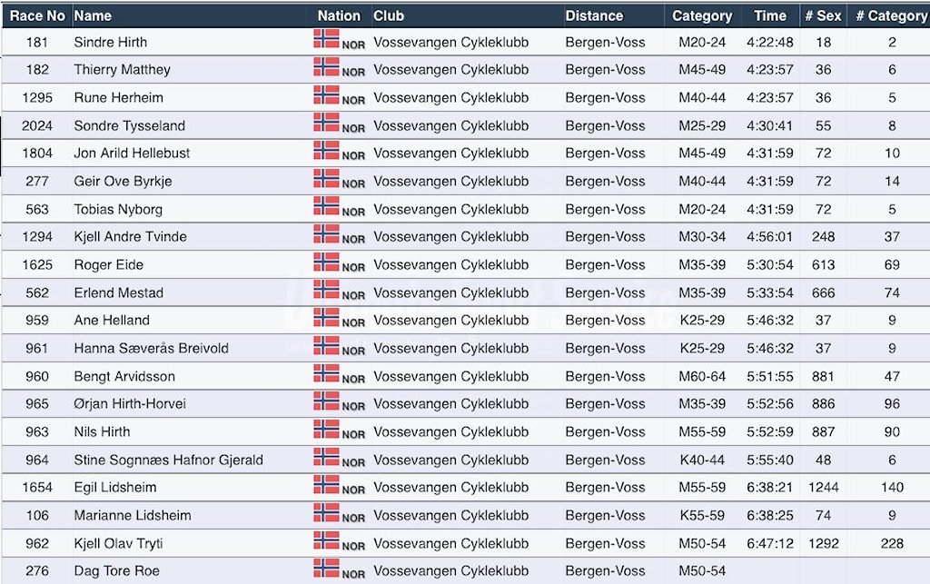Select the name Geir Ove Byrkje
Image resolution: width=930 pixels, height=584 pixels.
[x=123, y=182]
